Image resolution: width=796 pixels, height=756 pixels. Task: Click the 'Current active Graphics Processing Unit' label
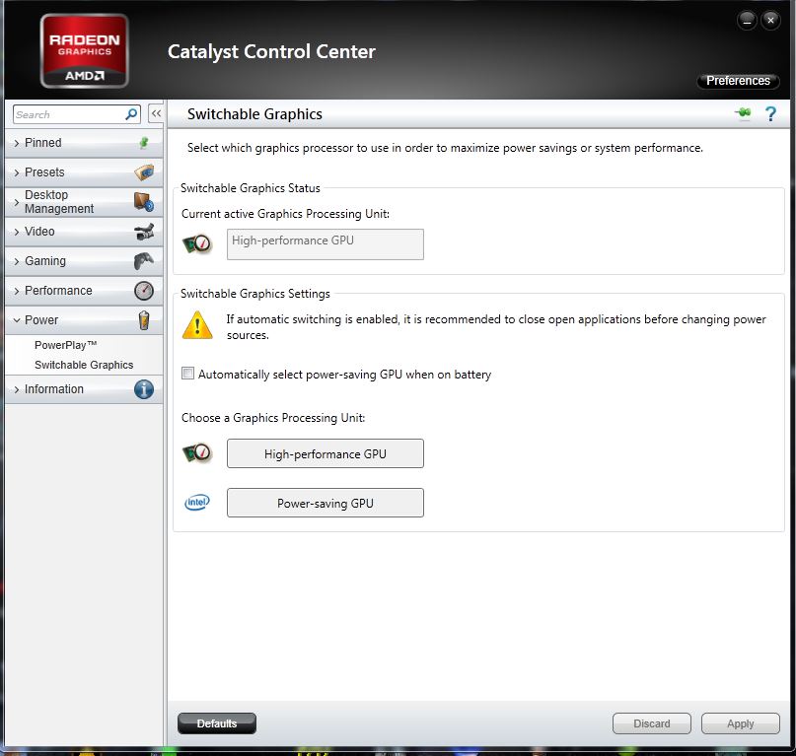click(285, 214)
